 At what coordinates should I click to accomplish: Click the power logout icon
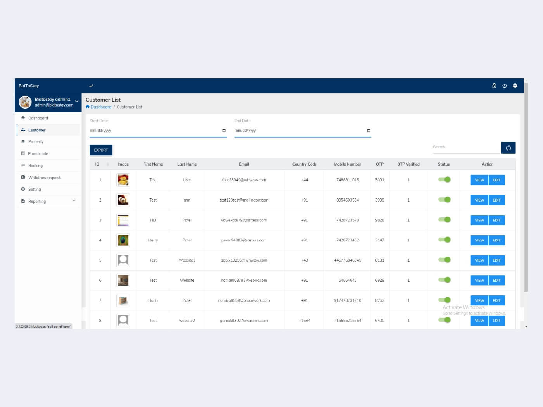tap(505, 86)
